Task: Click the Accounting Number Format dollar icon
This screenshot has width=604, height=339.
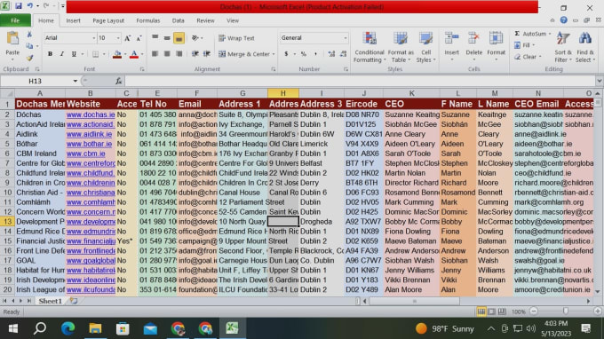Action: [x=286, y=54]
